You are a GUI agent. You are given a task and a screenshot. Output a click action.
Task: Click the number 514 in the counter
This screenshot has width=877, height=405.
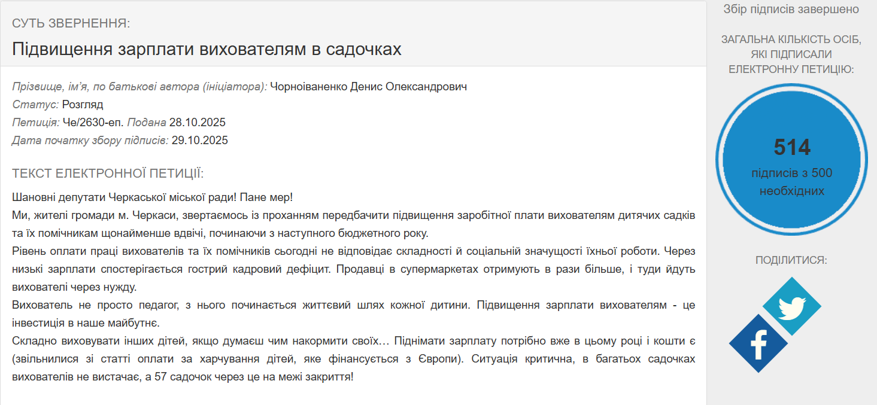[791, 147]
